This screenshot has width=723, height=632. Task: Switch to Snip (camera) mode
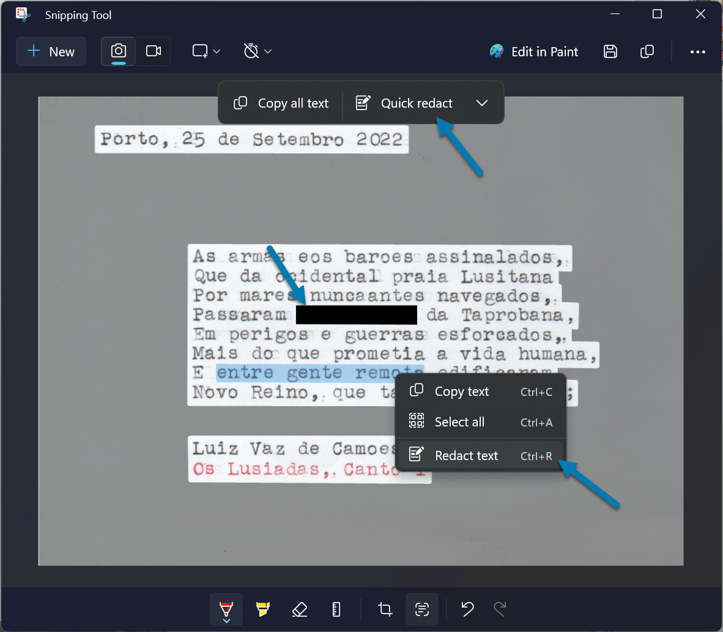(119, 51)
